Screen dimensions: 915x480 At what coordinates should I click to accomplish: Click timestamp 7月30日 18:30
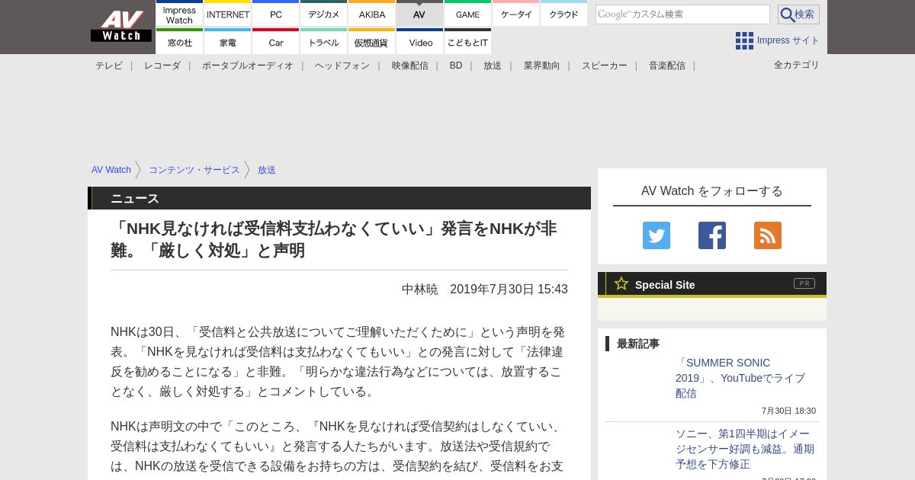click(788, 411)
